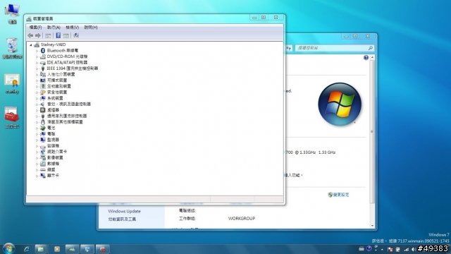Image resolution: width=451 pixels, height=254 pixels.
Task: Expand the 數據機 category
Action: [37, 164]
